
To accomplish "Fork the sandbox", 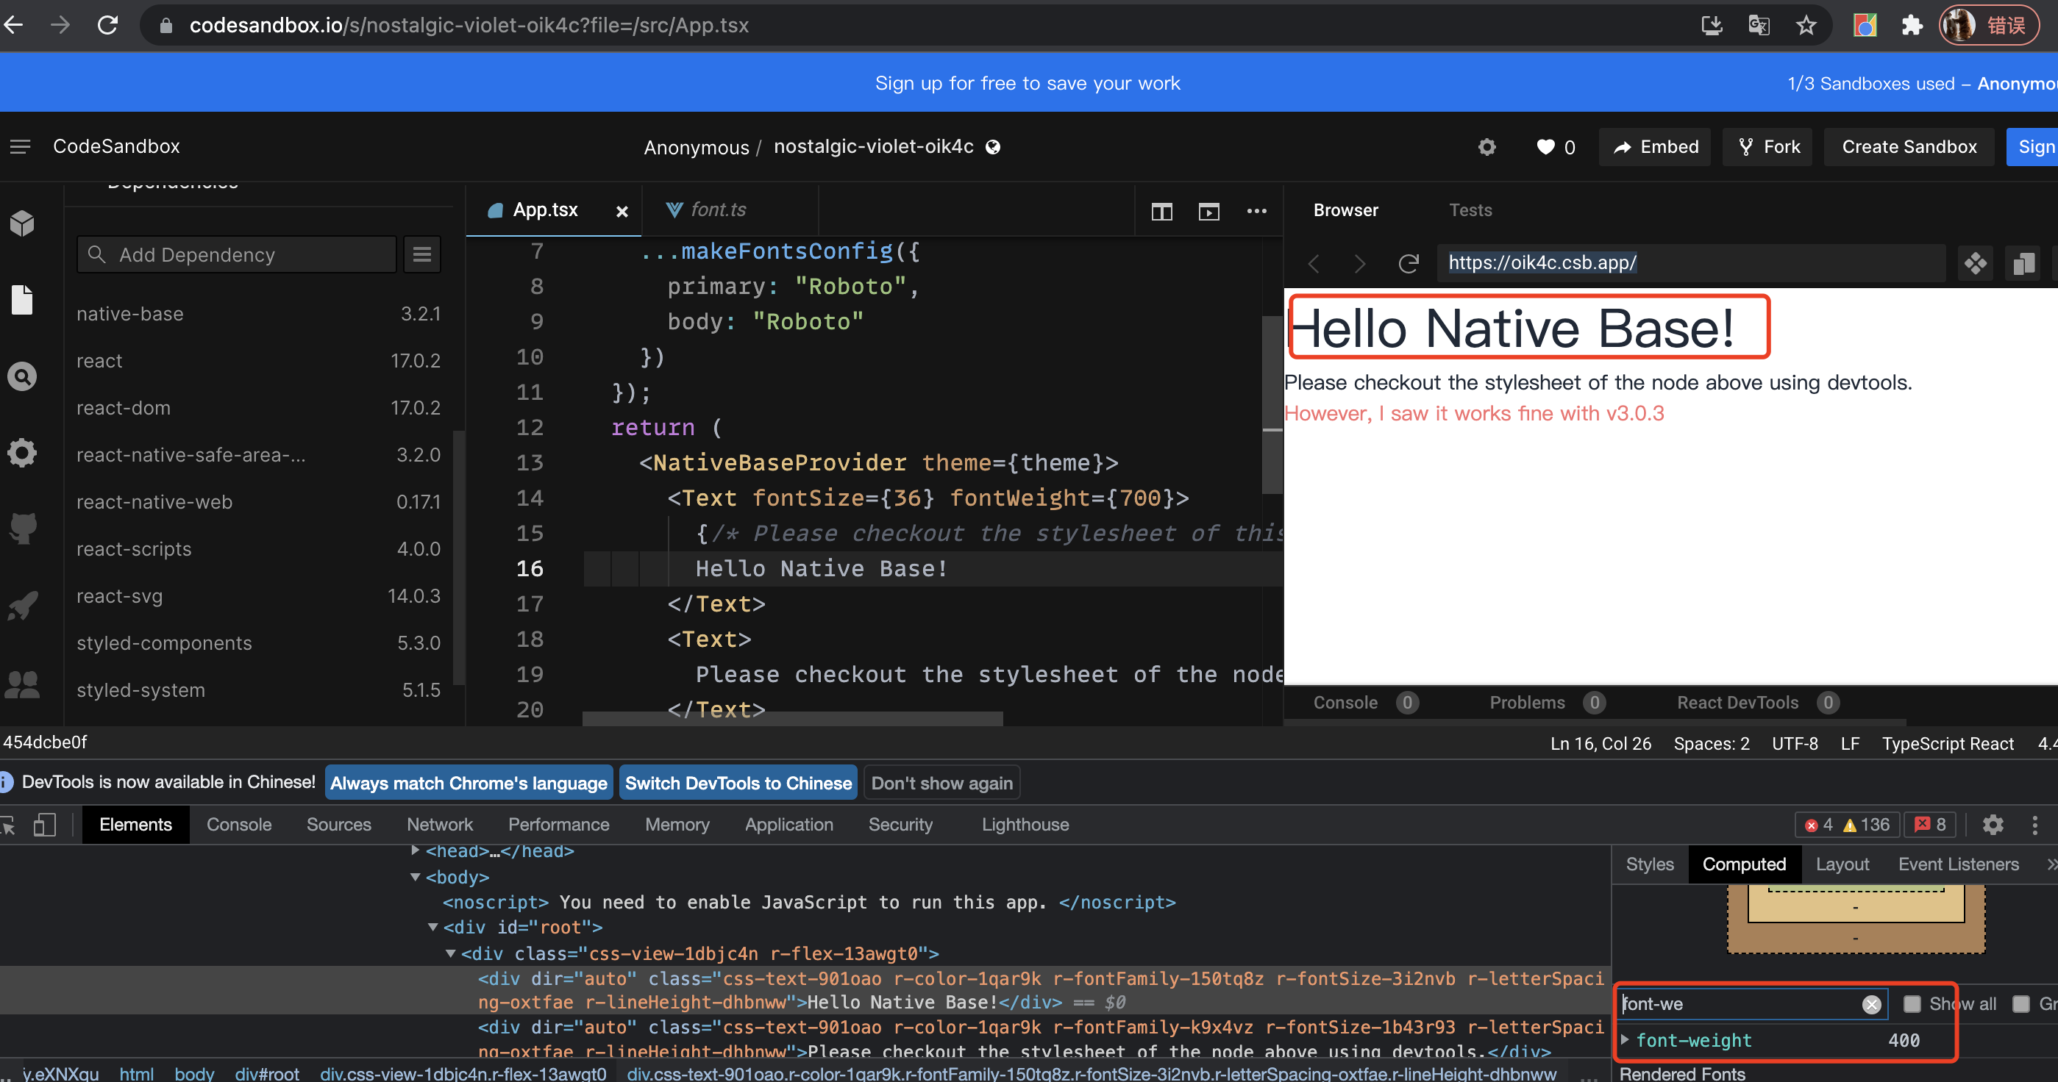I will point(1767,146).
